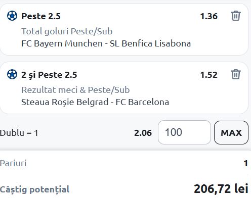
Task: Click Rezultat meci & Peste/Sub market label
Action: pyautogui.click(x=75, y=90)
